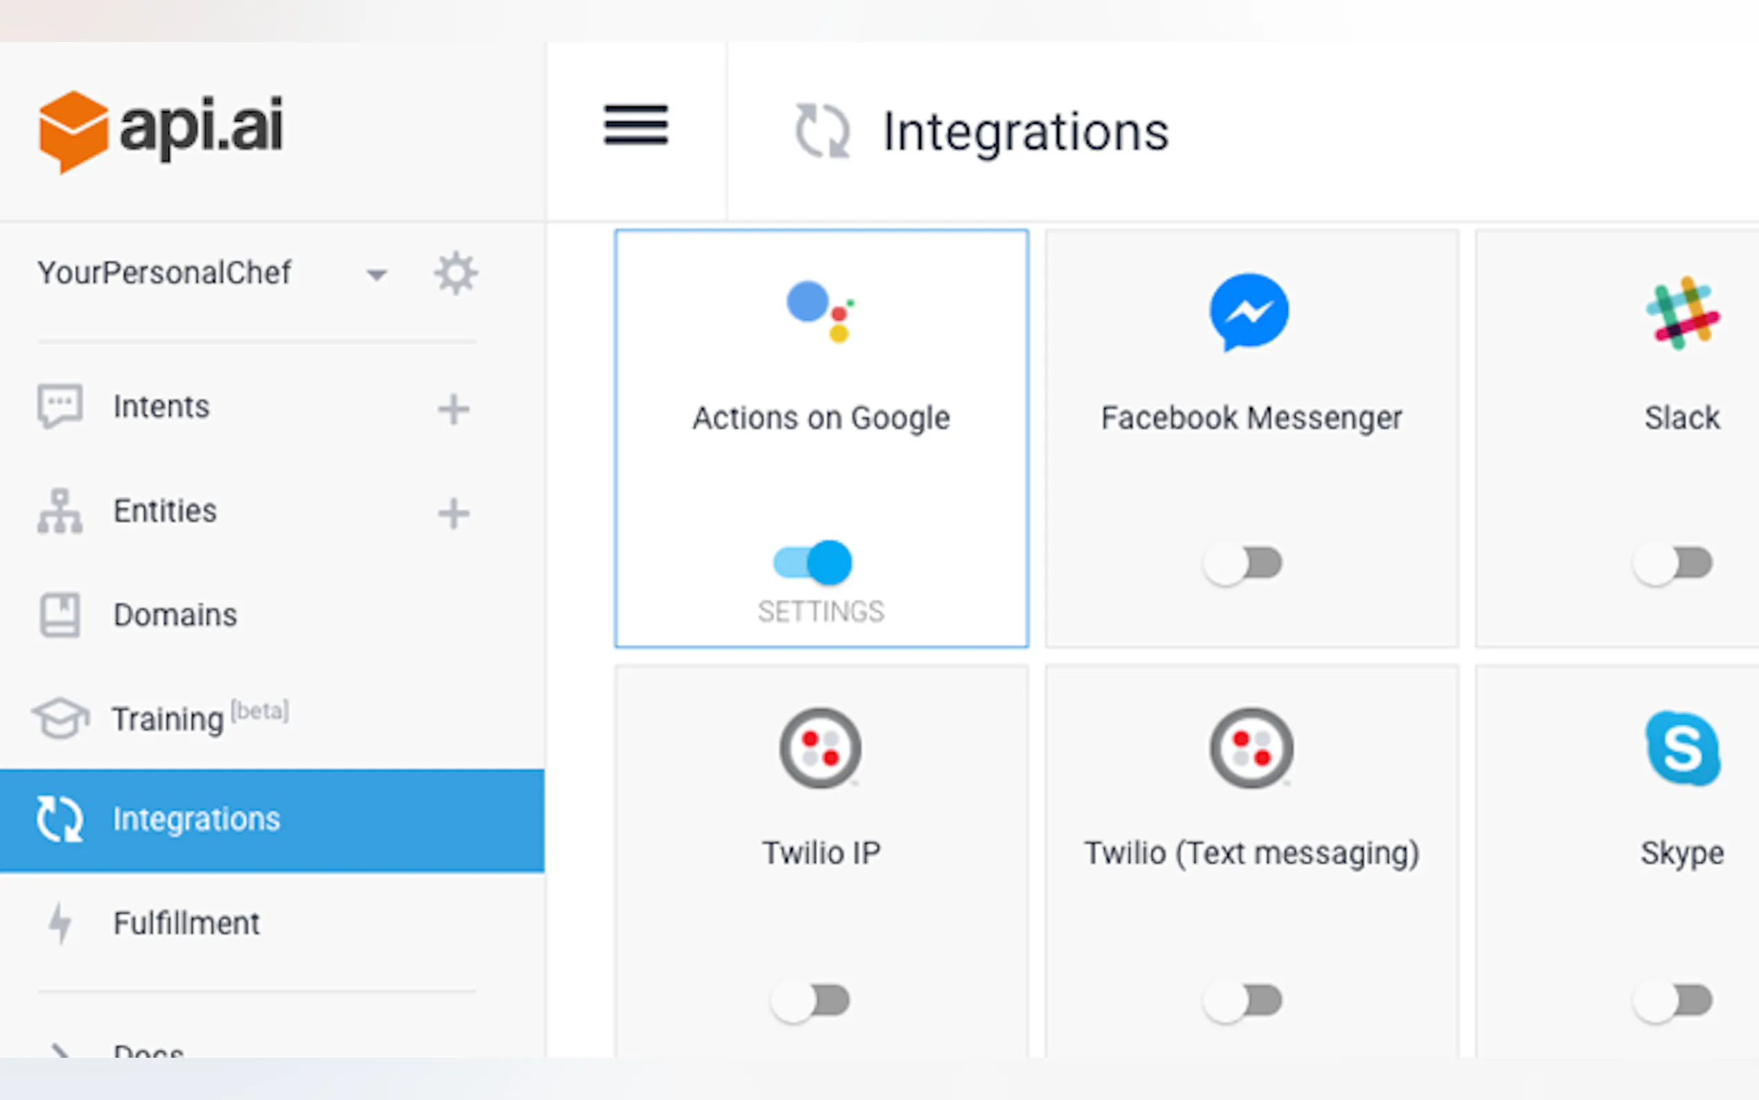The image size is (1759, 1100).
Task: Click the Slack logo icon
Action: pyautogui.click(x=1681, y=313)
